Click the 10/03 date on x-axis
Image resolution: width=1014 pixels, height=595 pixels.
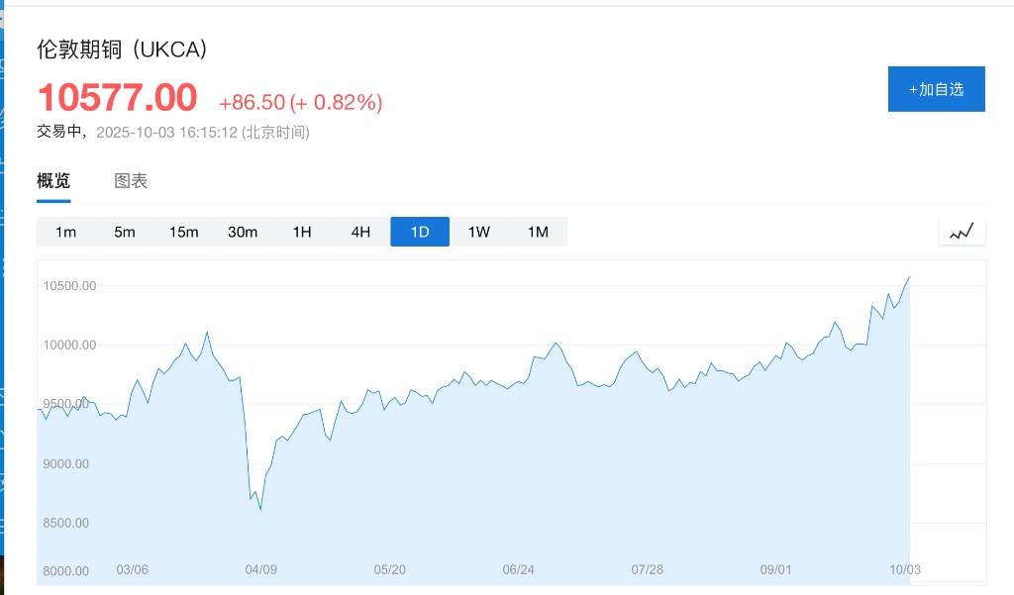click(x=904, y=569)
